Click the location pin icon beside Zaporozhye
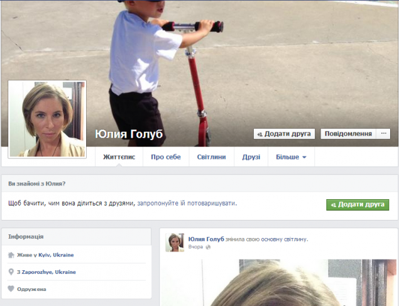 (11, 272)
